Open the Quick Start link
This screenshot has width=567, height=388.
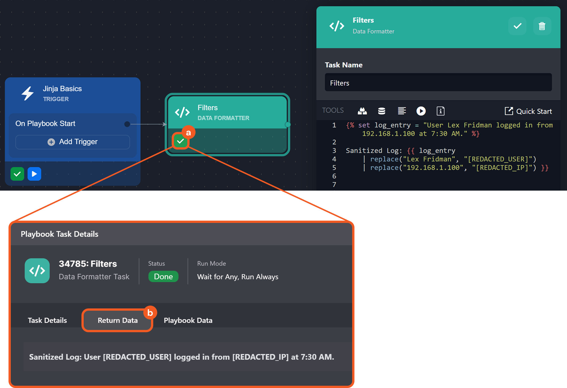pos(528,111)
